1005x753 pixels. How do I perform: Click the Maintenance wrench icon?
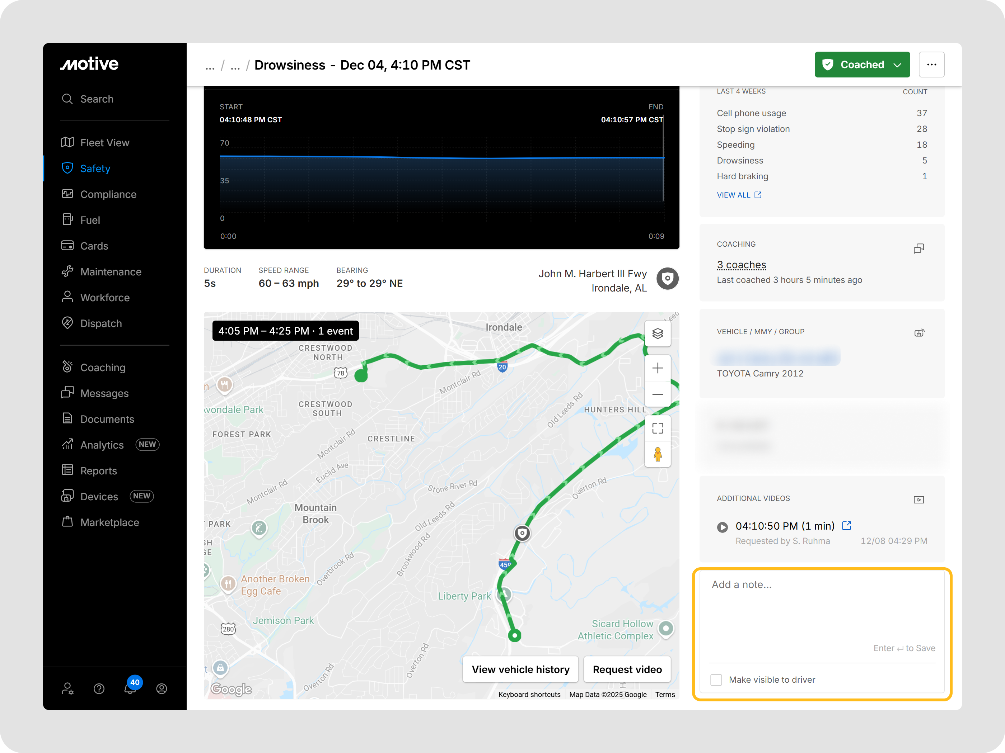pos(67,271)
